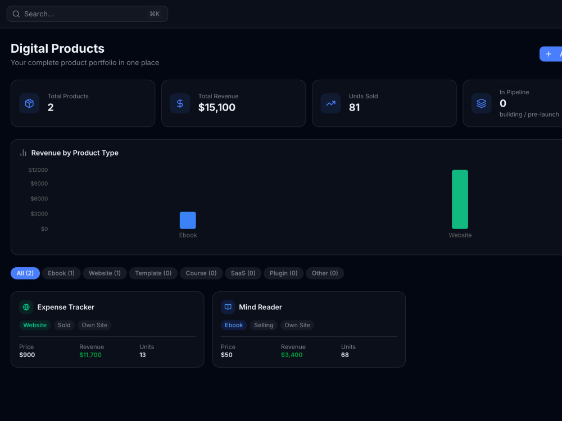Click the In Pipeline value 0
562x421 pixels.
coord(503,103)
